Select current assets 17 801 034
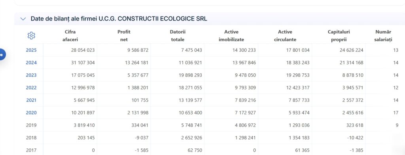 (x=298, y=50)
